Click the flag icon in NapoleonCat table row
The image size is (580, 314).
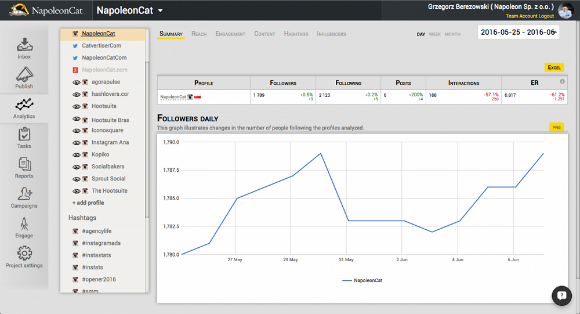[x=198, y=97]
